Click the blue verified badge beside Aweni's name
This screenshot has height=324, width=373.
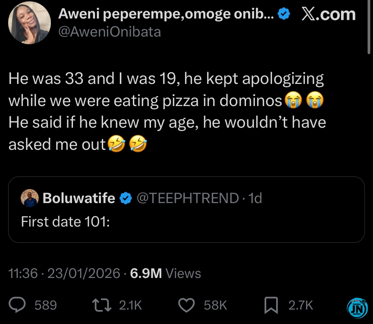283,14
